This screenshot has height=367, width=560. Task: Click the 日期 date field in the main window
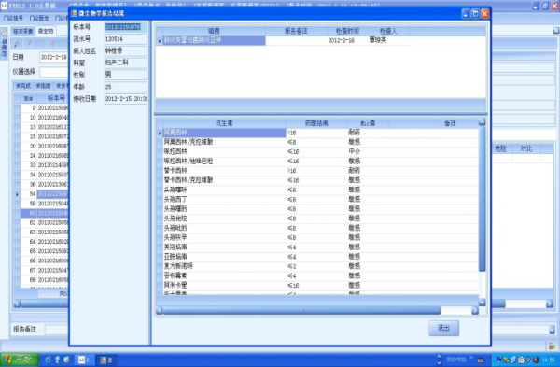(x=53, y=57)
